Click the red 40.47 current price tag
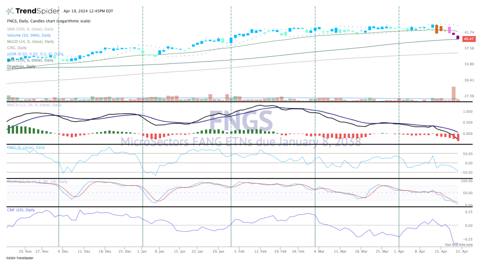 468,39
